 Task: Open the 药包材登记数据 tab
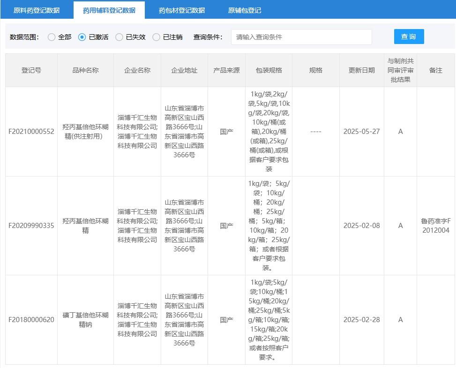tap(182, 10)
